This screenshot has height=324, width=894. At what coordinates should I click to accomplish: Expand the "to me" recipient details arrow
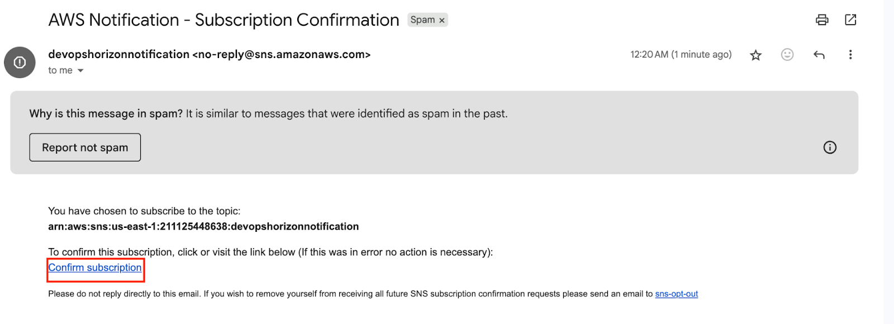(x=80, y=71)
